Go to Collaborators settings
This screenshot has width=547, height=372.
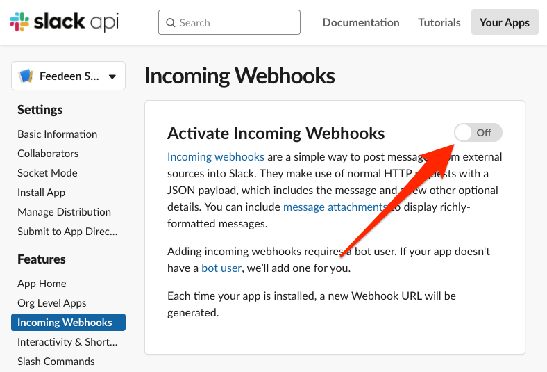point(48,153)
